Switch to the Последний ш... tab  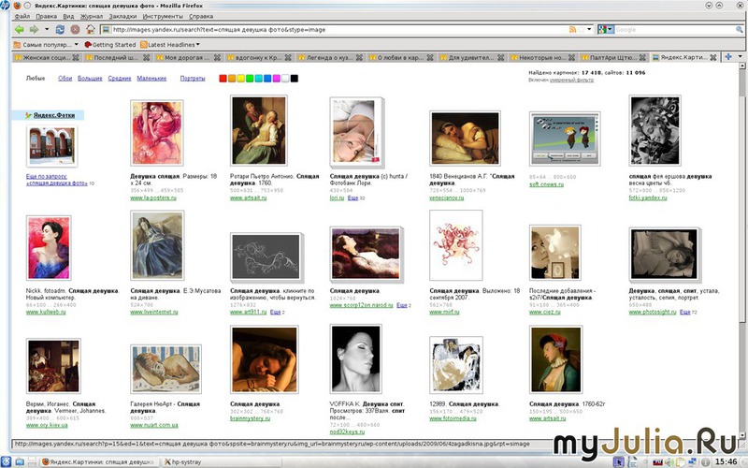[x=117, y=57]
